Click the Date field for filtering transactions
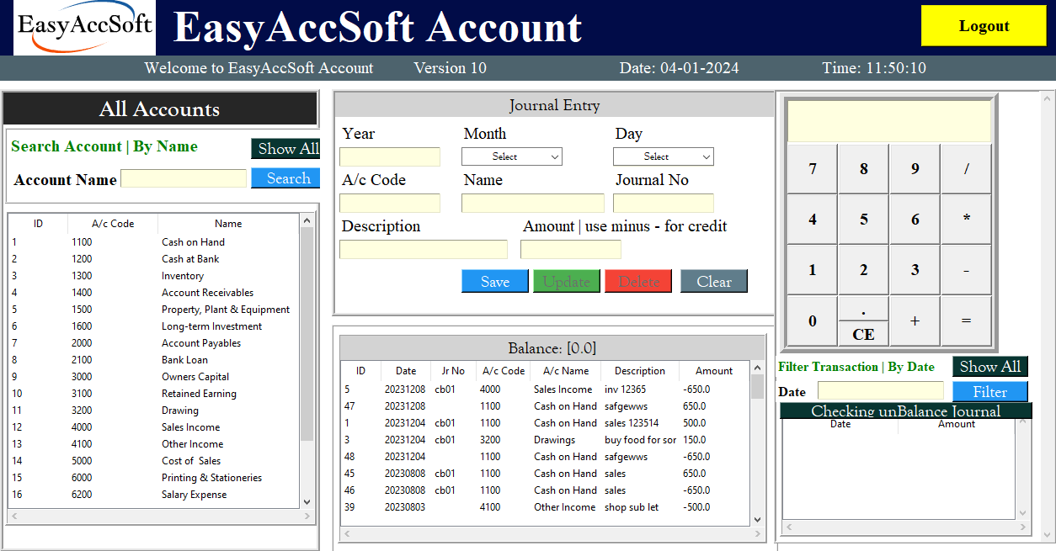This screenshot has height=551, width=1056. click(881, 391)
